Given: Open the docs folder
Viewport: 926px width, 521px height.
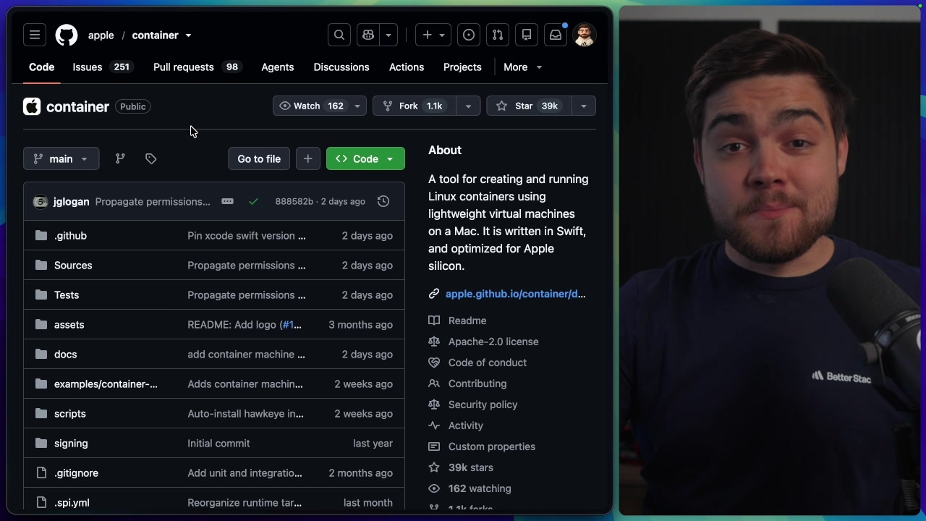Looking at the screenshot, I should coord(65,355).
